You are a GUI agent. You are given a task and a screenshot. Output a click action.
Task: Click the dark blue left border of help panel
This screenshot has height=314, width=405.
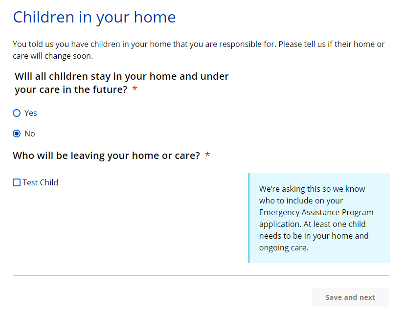[249, 218]
